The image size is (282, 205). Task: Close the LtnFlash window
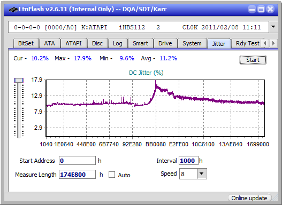tap(270, 9)
